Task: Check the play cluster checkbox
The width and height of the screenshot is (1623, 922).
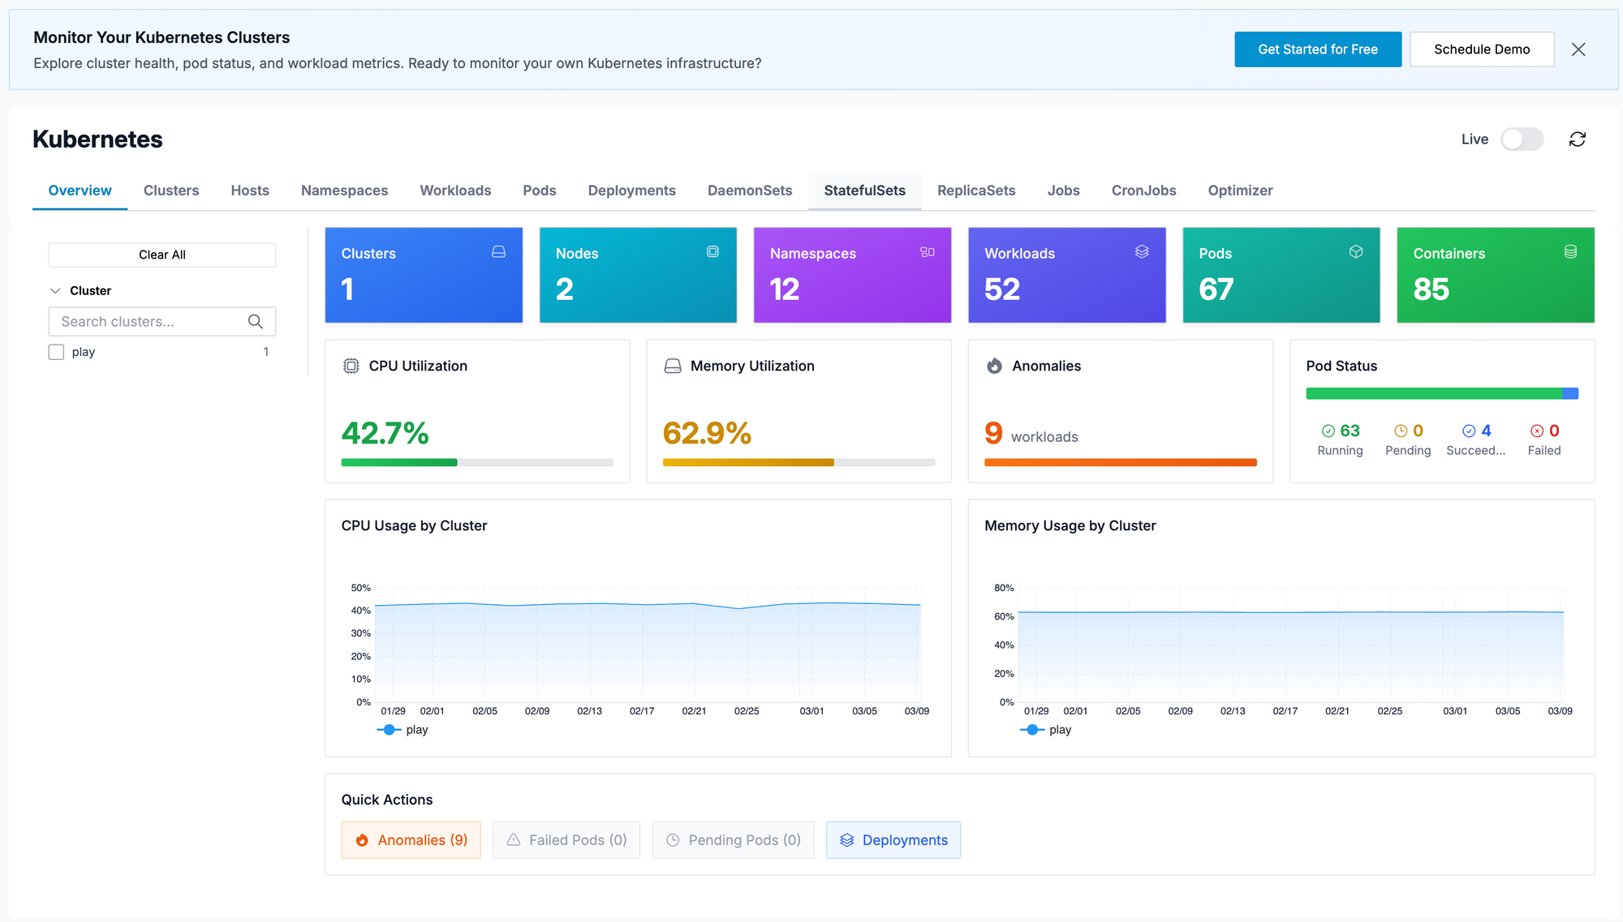Action: 56,351
